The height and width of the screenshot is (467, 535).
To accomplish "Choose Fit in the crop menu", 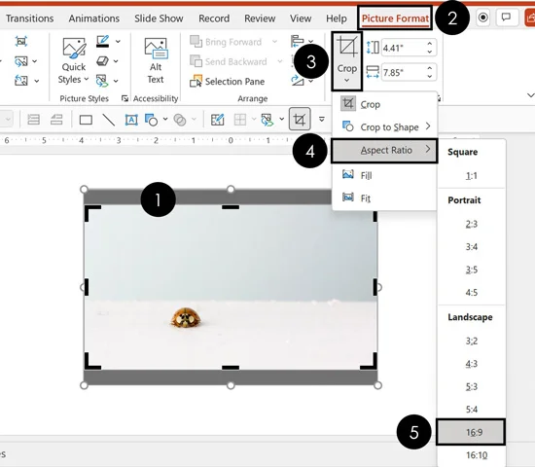I will click(384, 198).
